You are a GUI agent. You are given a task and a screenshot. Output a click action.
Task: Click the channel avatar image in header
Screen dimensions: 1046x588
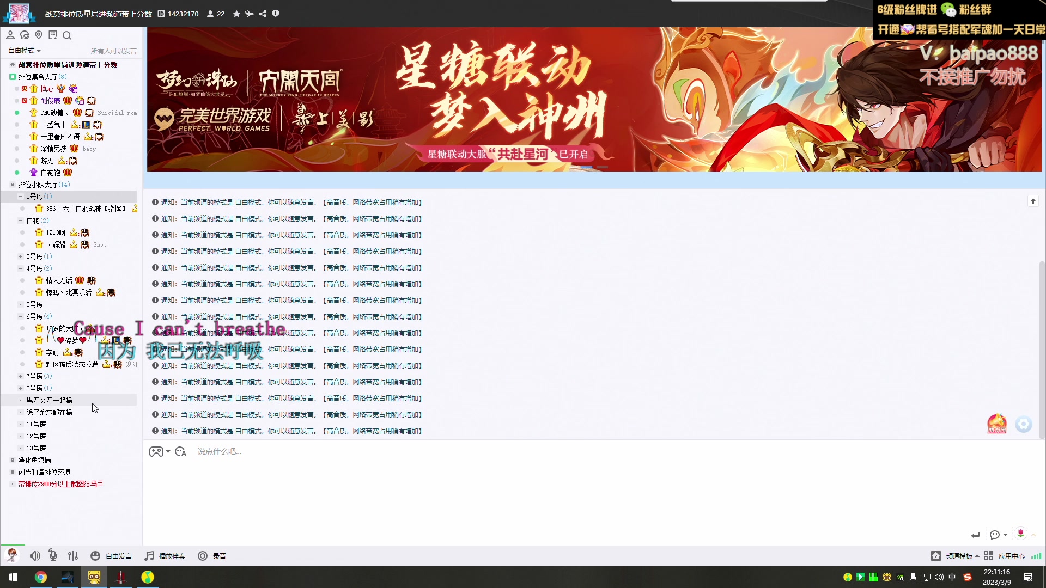pos(19,13)
